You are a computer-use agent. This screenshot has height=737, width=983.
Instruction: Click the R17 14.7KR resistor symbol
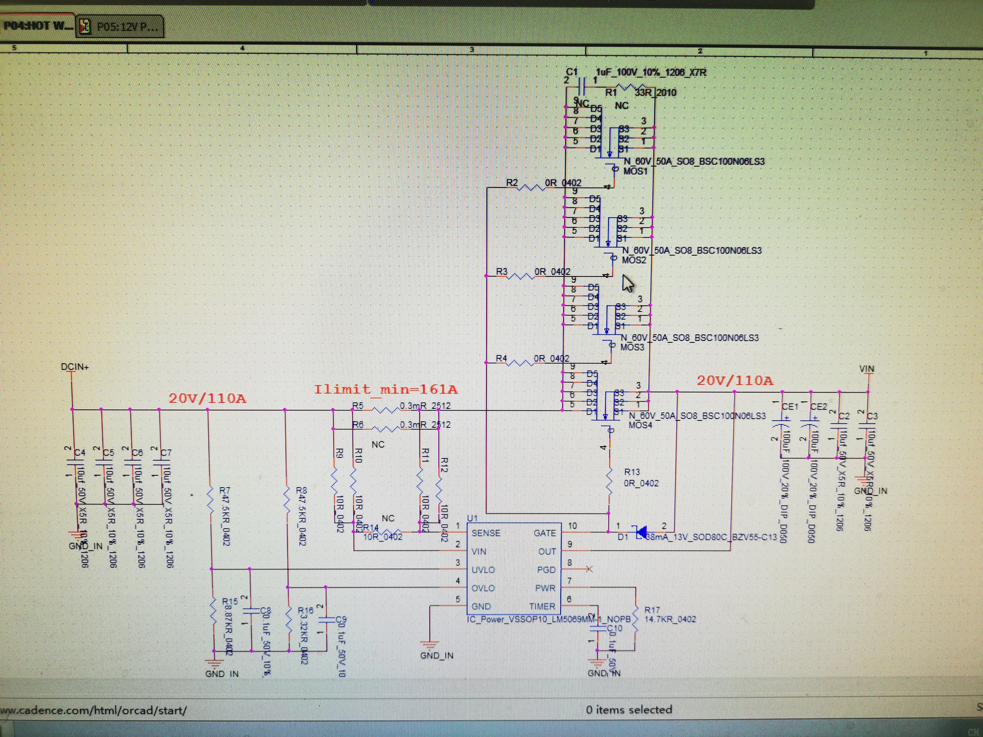coord(635,619)
